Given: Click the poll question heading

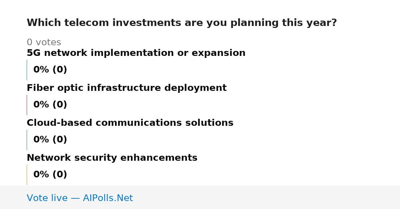Looking at the screenshot, I should [182, 23].
